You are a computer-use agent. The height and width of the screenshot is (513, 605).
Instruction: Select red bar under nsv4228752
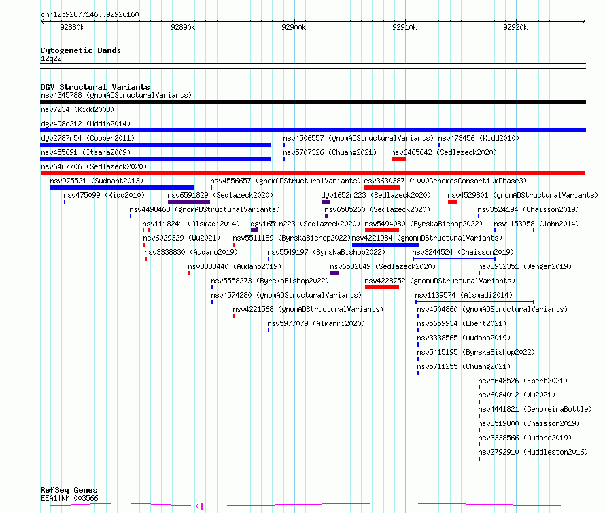coord(382,287)
